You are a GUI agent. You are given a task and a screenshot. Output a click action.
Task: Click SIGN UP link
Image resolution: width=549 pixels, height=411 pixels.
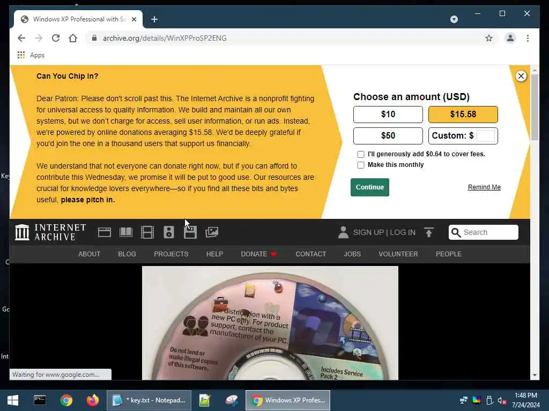(x=368, y=232)
